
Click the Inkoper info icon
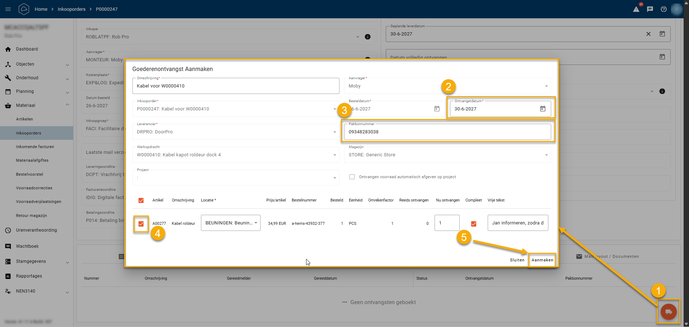coord(367,37)
